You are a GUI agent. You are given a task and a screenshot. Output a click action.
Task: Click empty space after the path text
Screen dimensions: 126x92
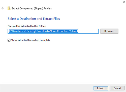click(88, 31)
